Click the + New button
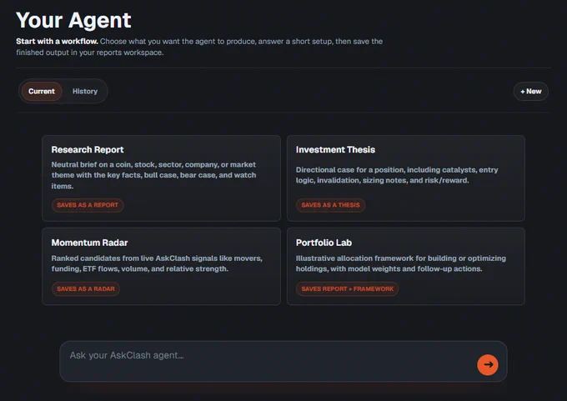567x401 pixels. point(530,92)
